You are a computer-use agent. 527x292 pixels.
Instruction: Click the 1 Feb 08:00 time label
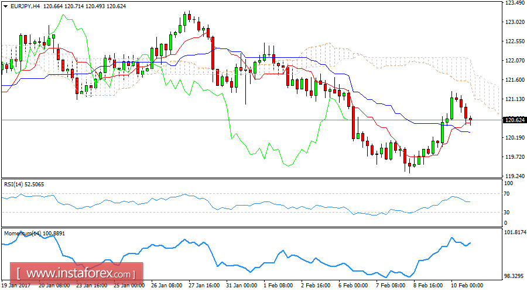[278, 286]
